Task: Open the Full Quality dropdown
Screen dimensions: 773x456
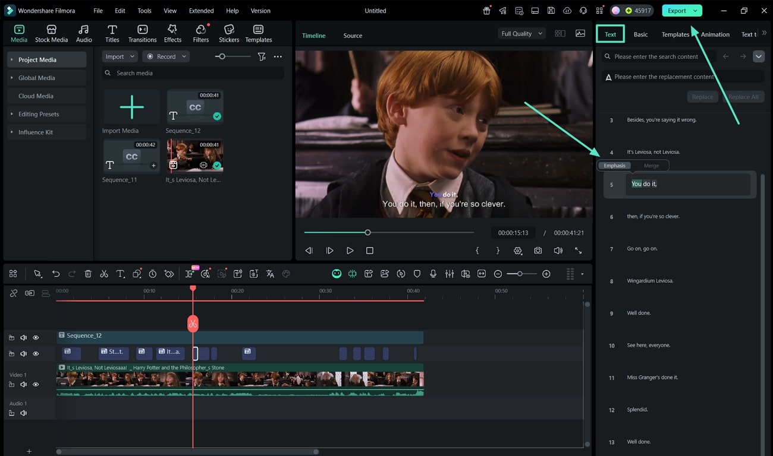Action: [521, 34]
